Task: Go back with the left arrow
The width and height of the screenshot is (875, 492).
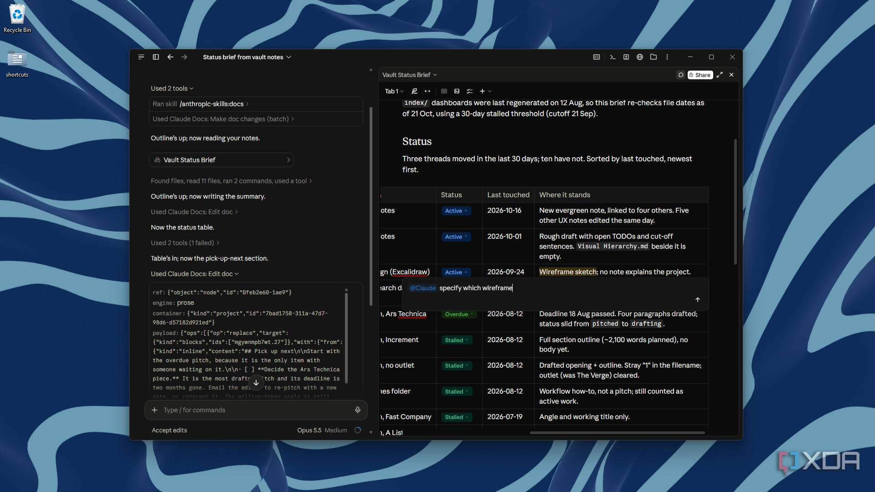Action: [170, 57]
